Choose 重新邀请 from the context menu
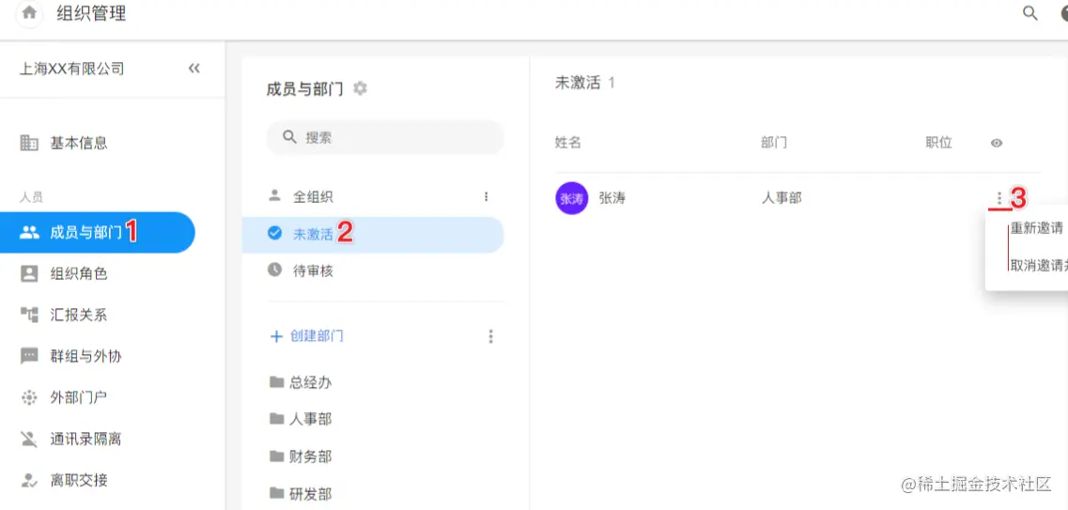The height and width of the screenshot is (510, 1068). [x=1037, y=228]
